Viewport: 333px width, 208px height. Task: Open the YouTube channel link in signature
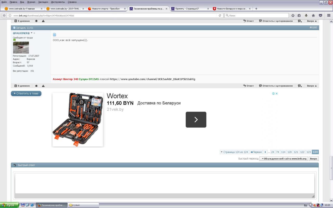[x=152, y=79]
